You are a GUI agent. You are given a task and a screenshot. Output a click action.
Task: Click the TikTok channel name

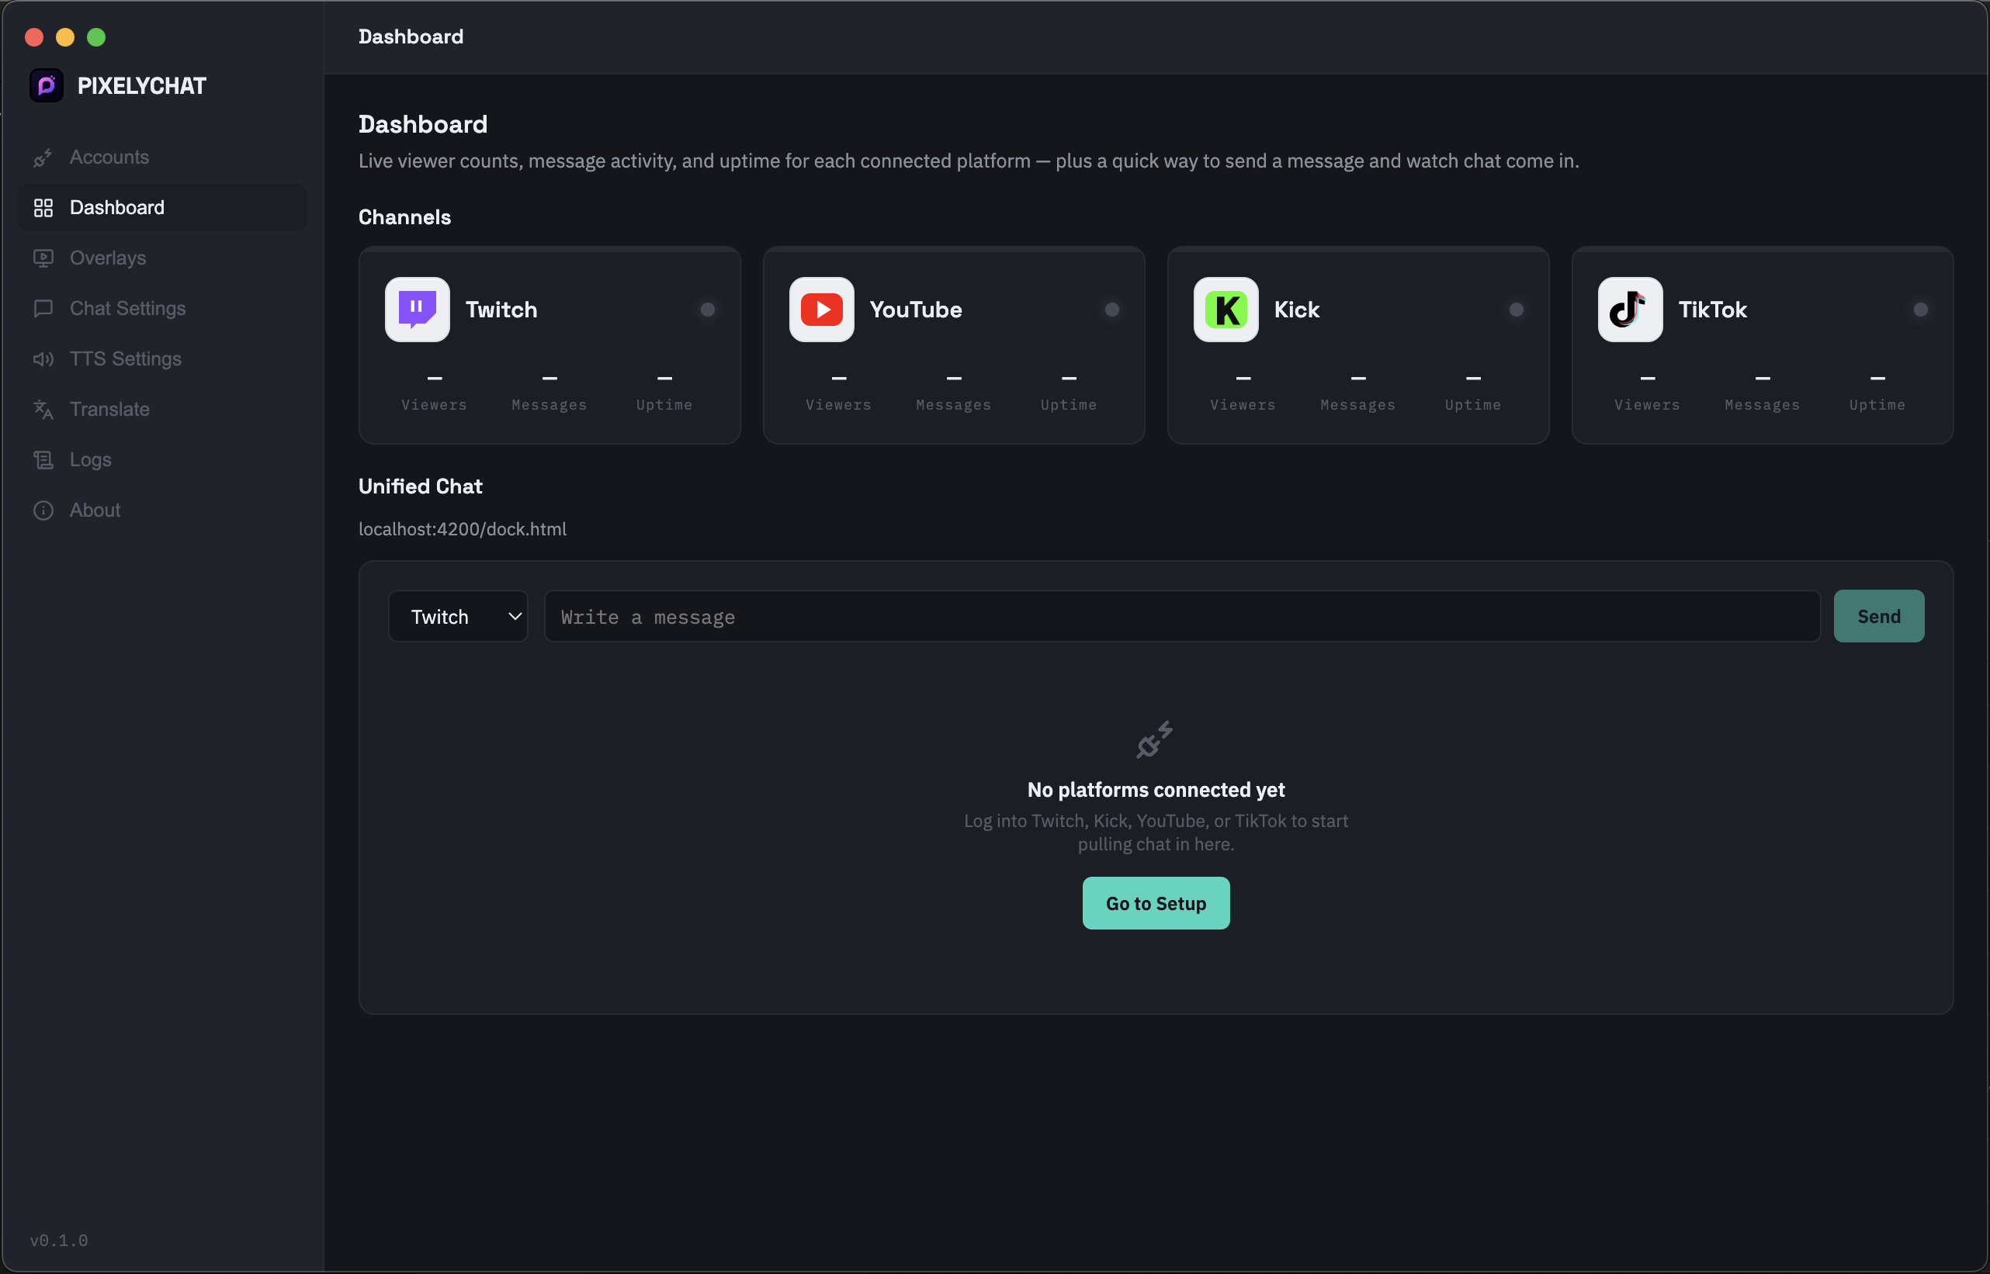coord(1712,310)
